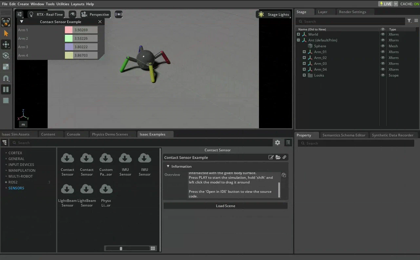Click the eye visibility icon in viewport toolbar
The image size is (420, 260).
(73, 14)
